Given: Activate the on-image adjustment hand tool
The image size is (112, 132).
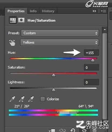Looking at the screenshot, I should click(12, 42).
